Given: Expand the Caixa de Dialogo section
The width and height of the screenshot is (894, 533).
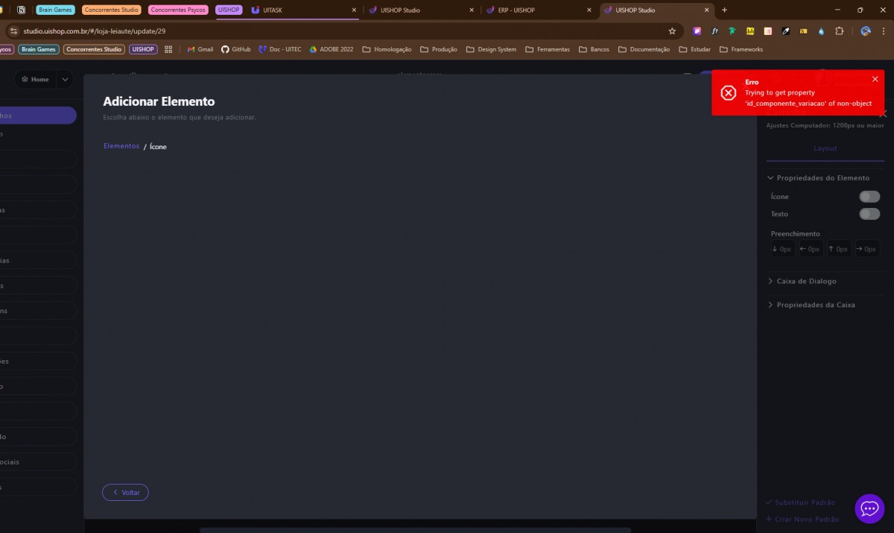Looking at the screenshot, I should pos(805,281).
